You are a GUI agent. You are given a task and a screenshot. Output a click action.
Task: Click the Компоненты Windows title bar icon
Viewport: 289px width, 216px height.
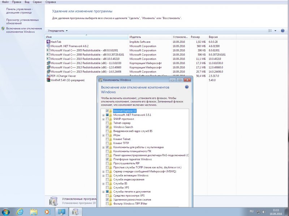(100, 80)
